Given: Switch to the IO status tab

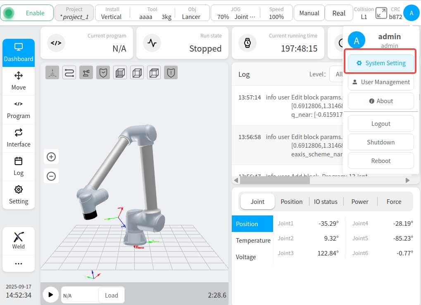Looking at the screenshot, I should pos(326,201).
